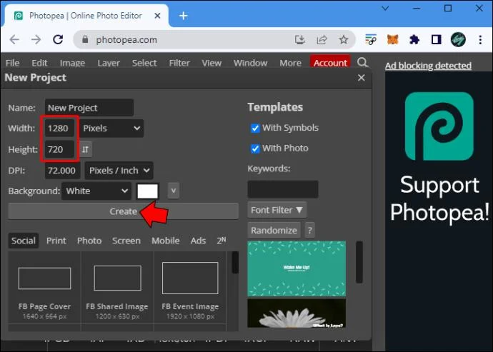493x352 pixels.
Task: Open the View menu
Action: click(x=211, y=63)
